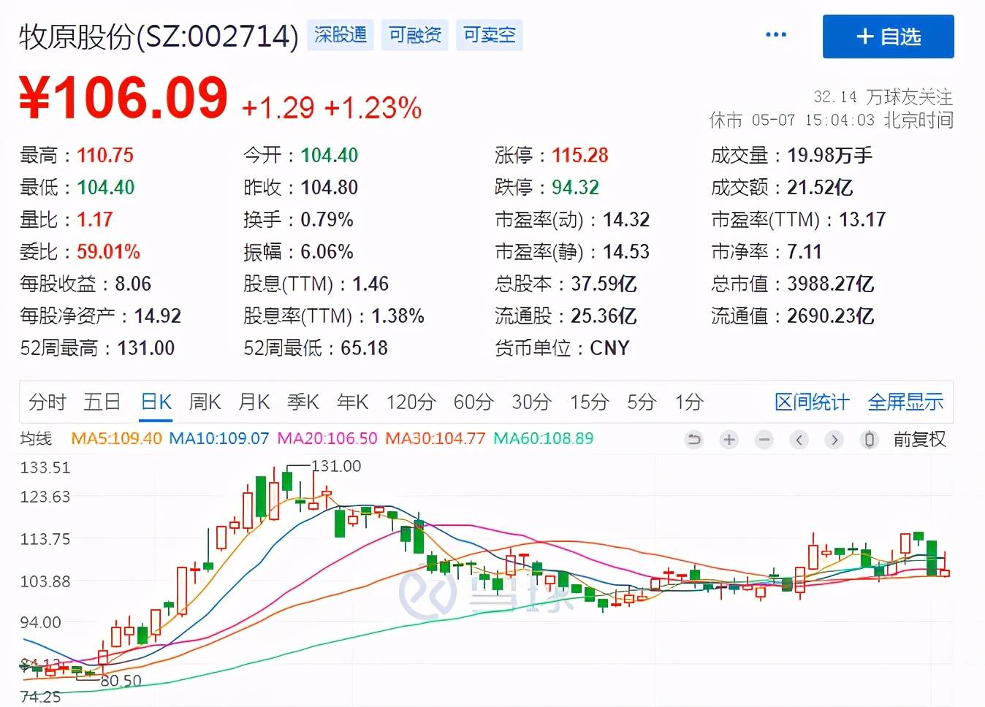Click MA60:108.89 indicator label
The image size is (985, 707).
point(543,438)
